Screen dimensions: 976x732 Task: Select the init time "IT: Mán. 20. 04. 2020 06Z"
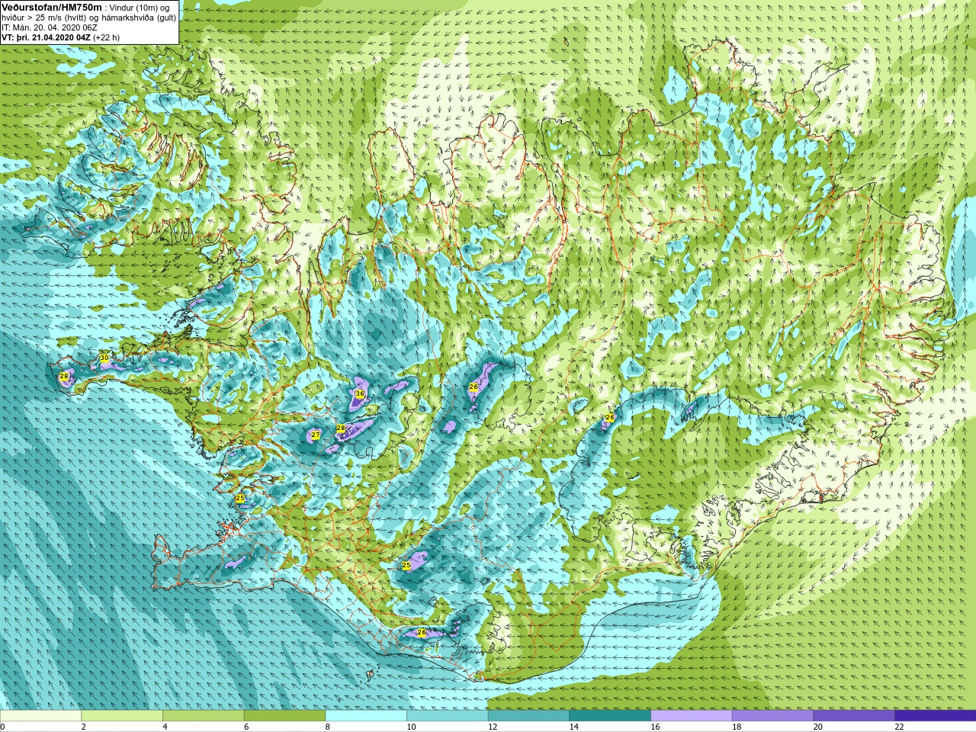click(49, 27)
